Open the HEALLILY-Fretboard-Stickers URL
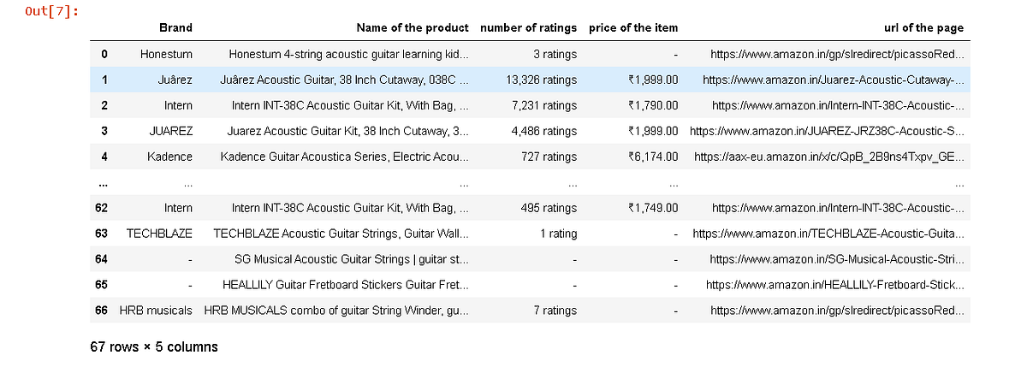The height and width of the screenshot is (367, 1027). coord(835,284)
